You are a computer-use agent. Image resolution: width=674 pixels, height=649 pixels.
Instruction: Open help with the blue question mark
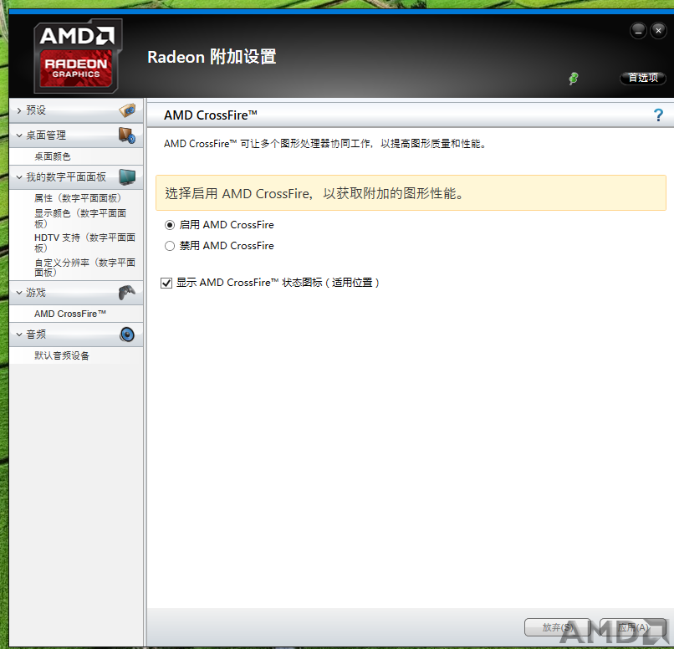[x=658, y=115]
